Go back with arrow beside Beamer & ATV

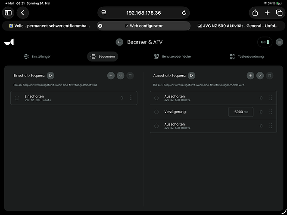click(119, 42)
